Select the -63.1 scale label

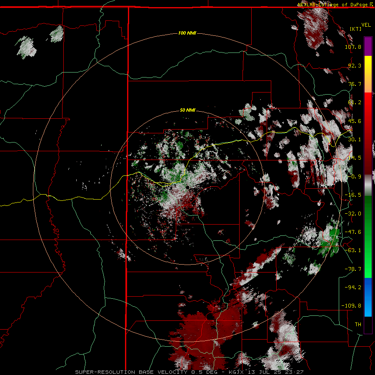tap(353, 250)
